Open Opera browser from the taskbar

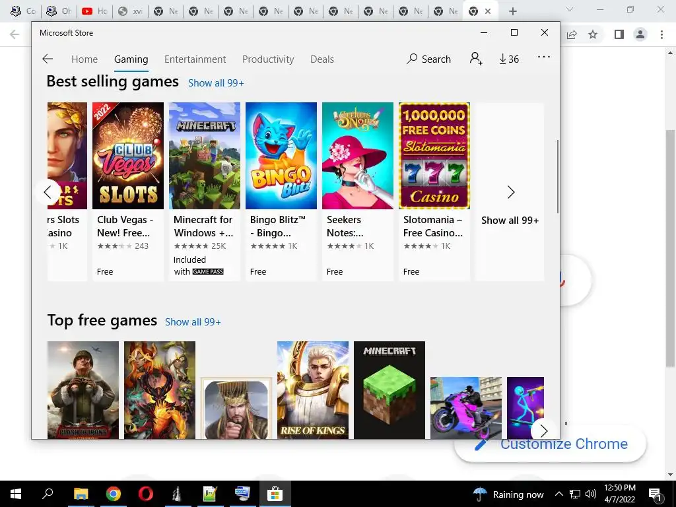(146, 494)
